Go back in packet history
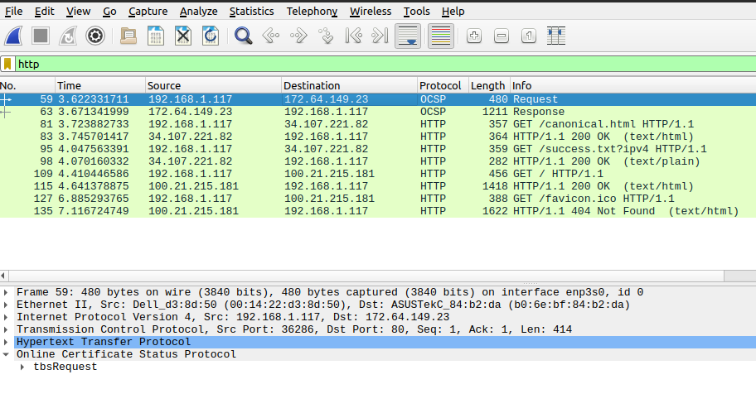Viewport: 756px width, 413px height. 271,36
